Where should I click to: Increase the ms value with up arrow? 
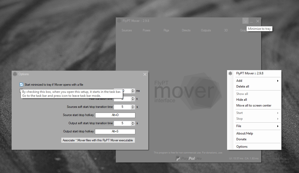click(x=133, y=90)
